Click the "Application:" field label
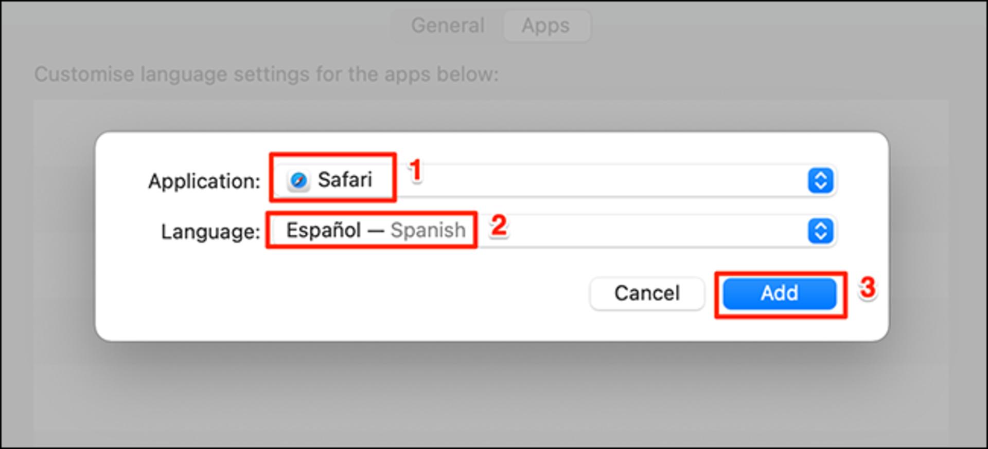 204,181
